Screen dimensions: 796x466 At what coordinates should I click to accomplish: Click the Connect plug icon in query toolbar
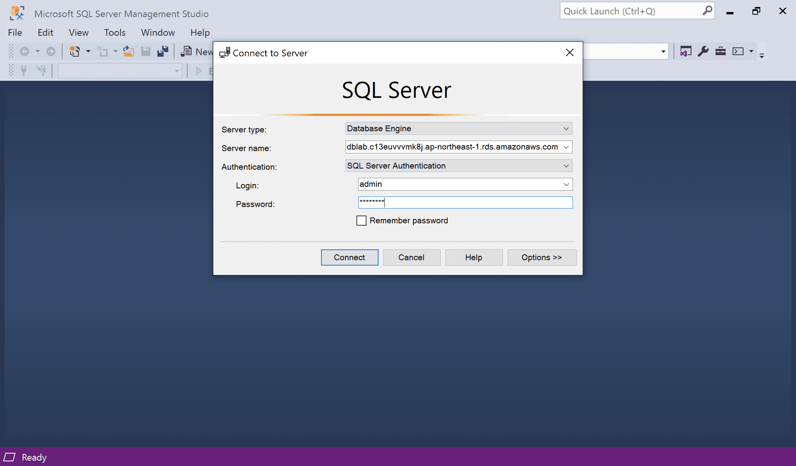[x=24, y=71]
